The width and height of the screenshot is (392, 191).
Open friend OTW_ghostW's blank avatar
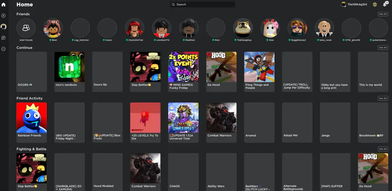351,28
